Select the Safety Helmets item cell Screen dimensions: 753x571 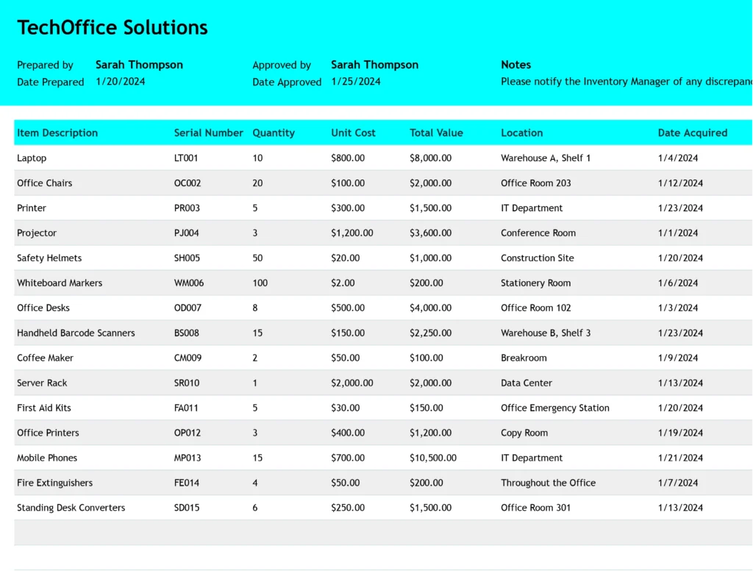49,258
